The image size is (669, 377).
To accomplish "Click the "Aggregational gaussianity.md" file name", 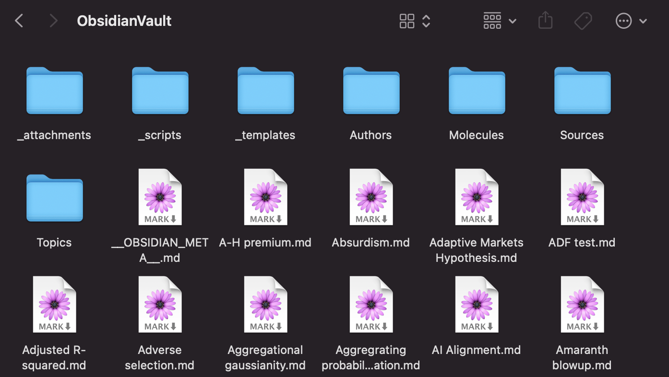I will [x=265, y=357].
